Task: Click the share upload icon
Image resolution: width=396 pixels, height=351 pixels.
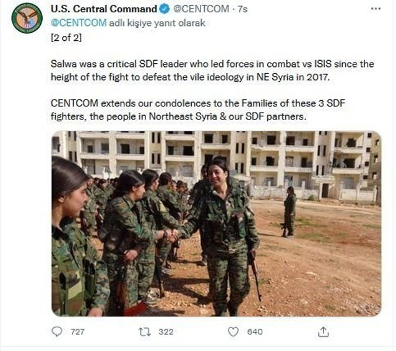Action: tap(323, 332)
